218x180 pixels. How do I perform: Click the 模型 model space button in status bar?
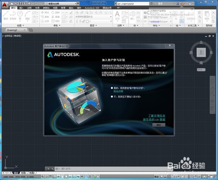point(156,176)
